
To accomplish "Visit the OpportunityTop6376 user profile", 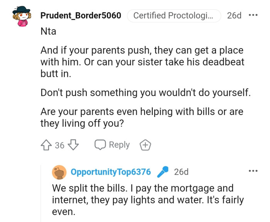I will pyautogui.click(x=111, y=172).
